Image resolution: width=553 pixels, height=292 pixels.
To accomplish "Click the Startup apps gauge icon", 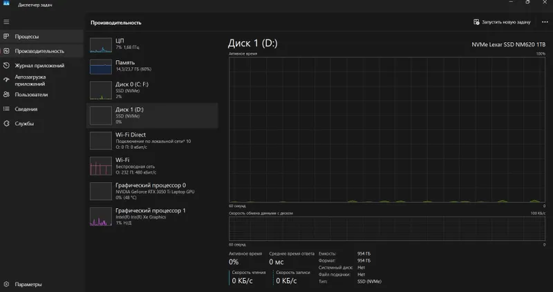I will coord(6,80).
